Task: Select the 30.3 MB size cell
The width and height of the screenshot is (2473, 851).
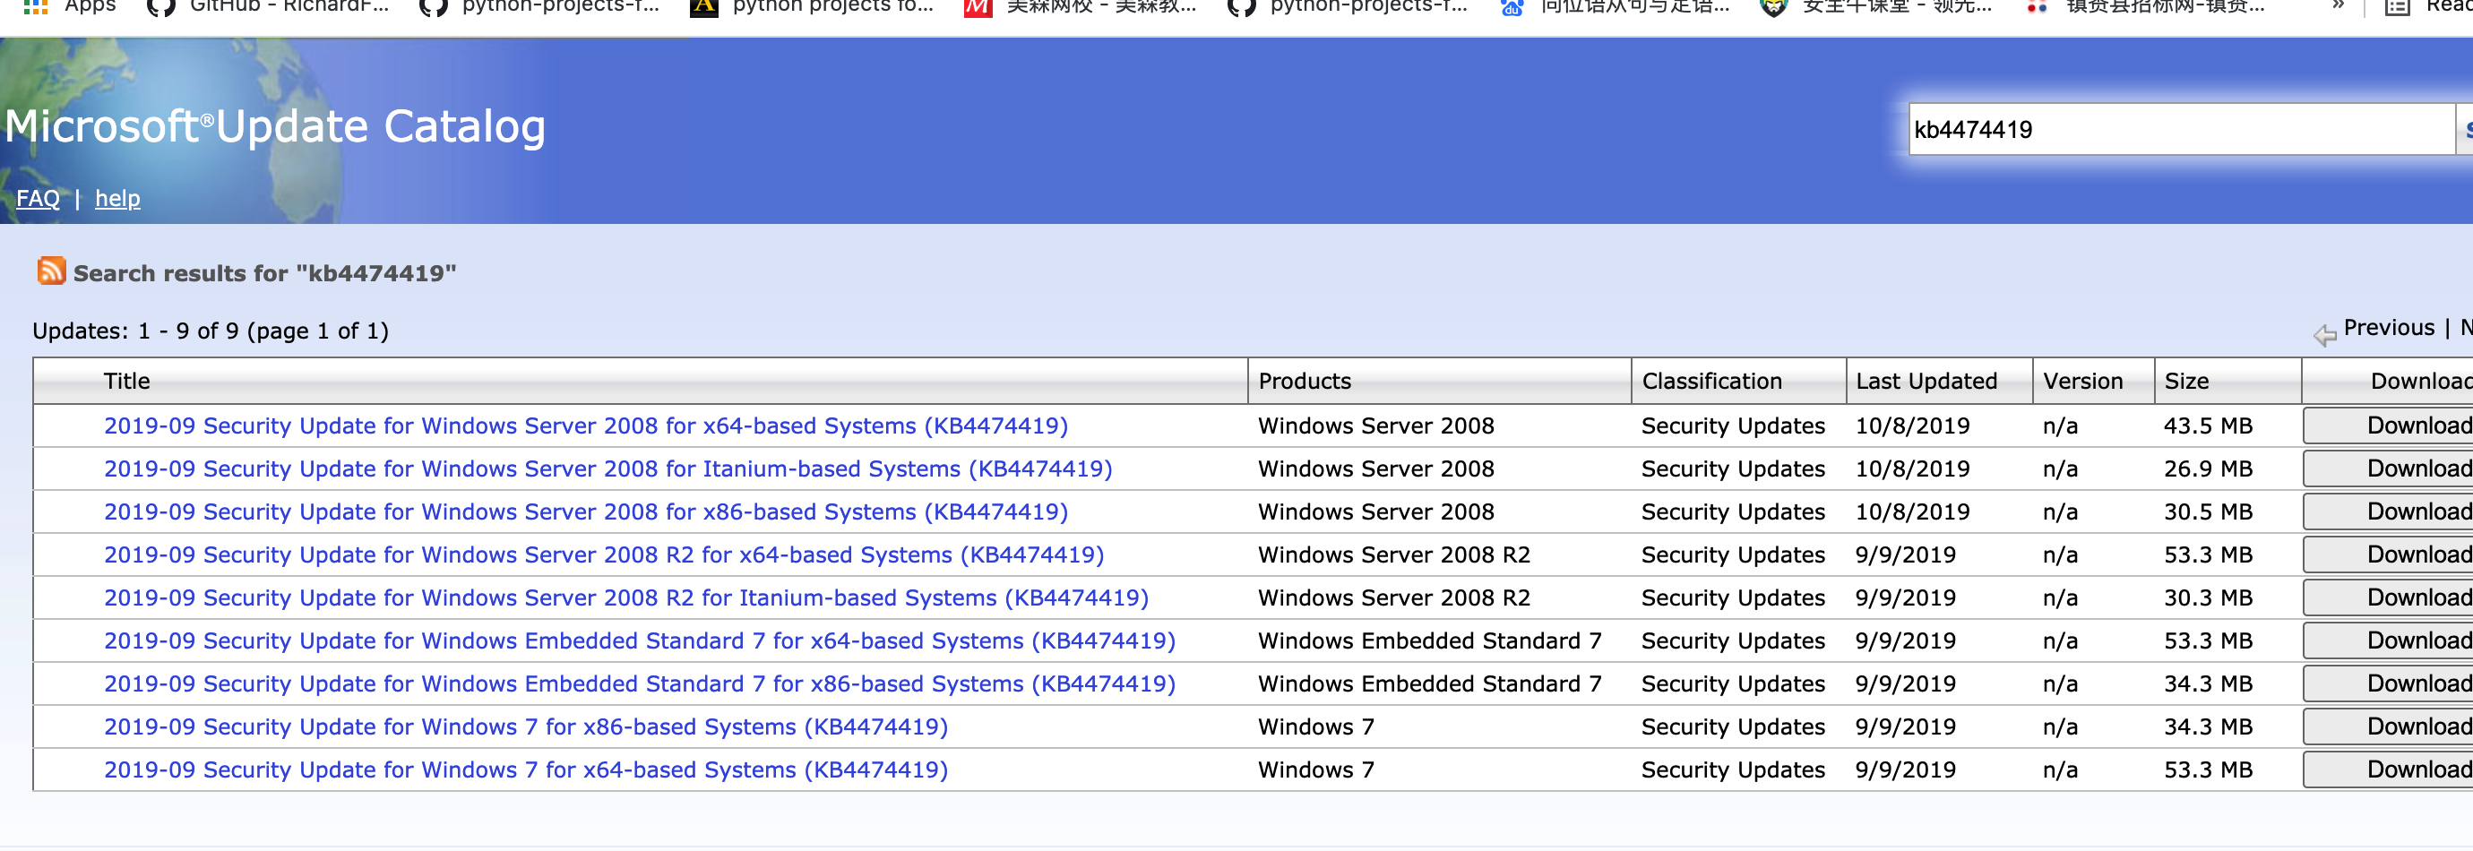Action: [x=2208, y=598]
